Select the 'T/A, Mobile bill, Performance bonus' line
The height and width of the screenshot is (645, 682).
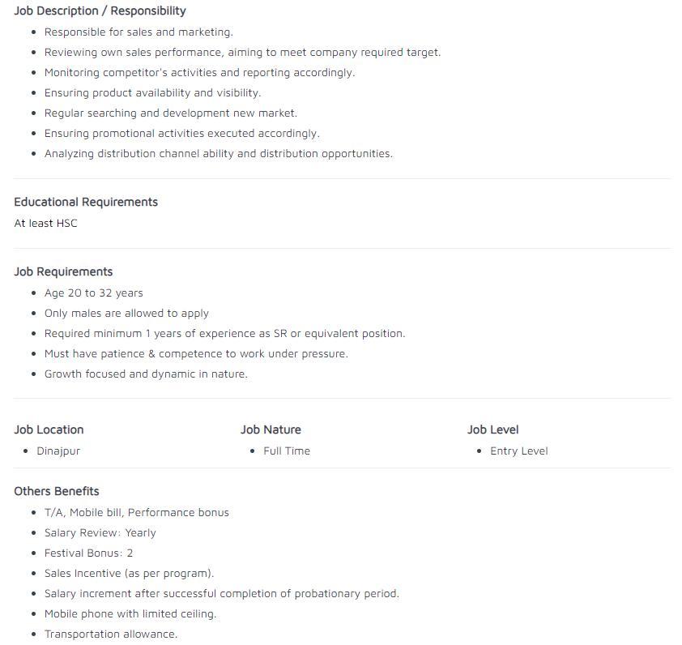pos(137,513)
